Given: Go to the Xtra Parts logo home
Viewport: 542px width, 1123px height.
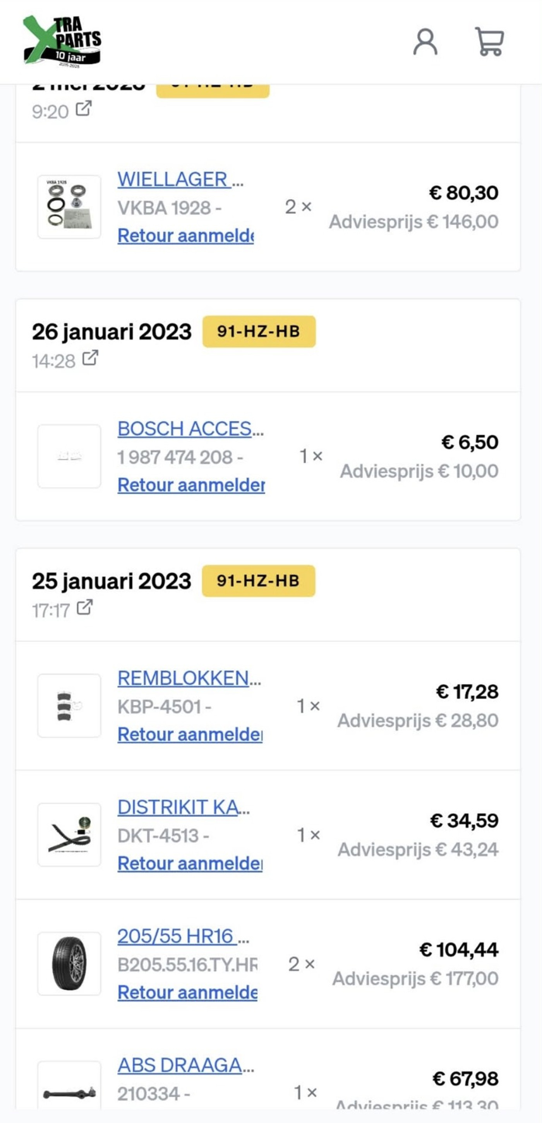Looking at the screenshot, I should tap(62, 41).
